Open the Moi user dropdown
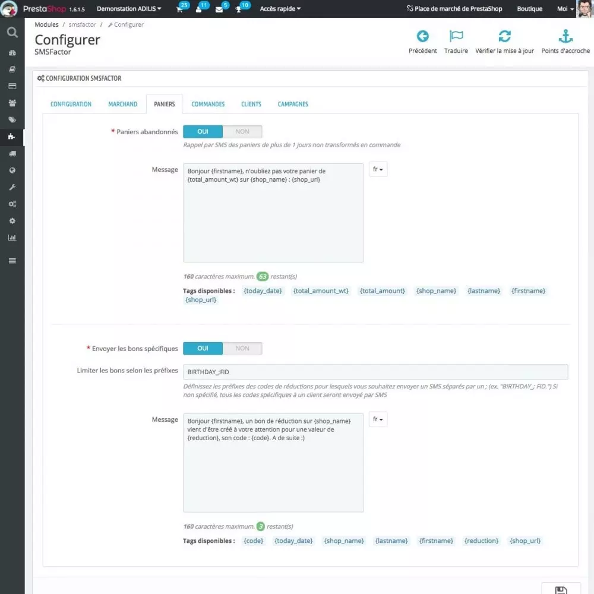Image resolution: width=594 pixels, height=594 pixels. click(x=565, y=9)
